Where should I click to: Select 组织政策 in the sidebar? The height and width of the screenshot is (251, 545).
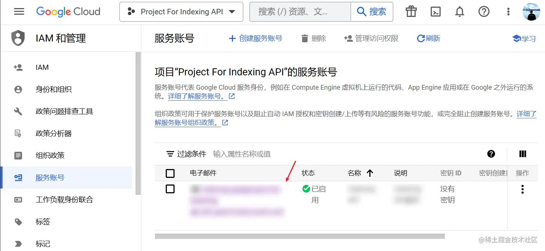pyautogui.click(x=66, y=155)
